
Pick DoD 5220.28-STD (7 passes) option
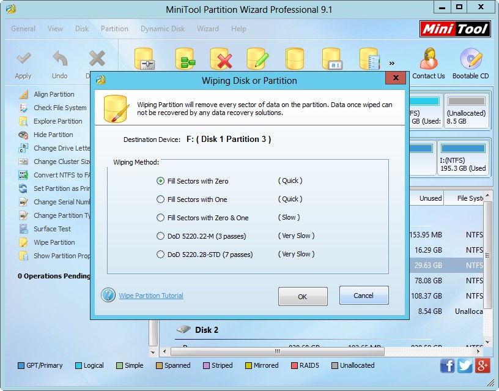[x=161, y=255]
